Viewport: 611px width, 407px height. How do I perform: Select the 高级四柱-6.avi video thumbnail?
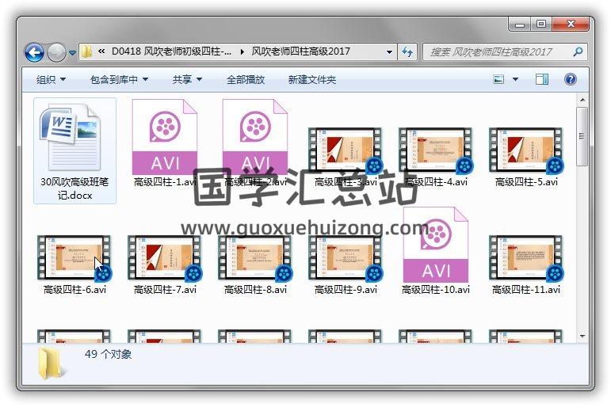tap(74, 258)
